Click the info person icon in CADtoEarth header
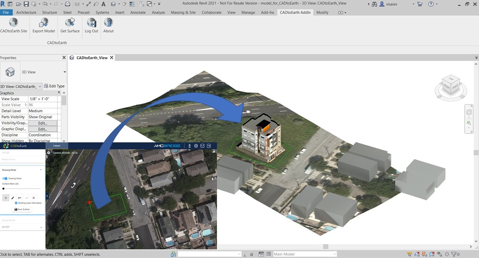479x258 pixels. 190,146
